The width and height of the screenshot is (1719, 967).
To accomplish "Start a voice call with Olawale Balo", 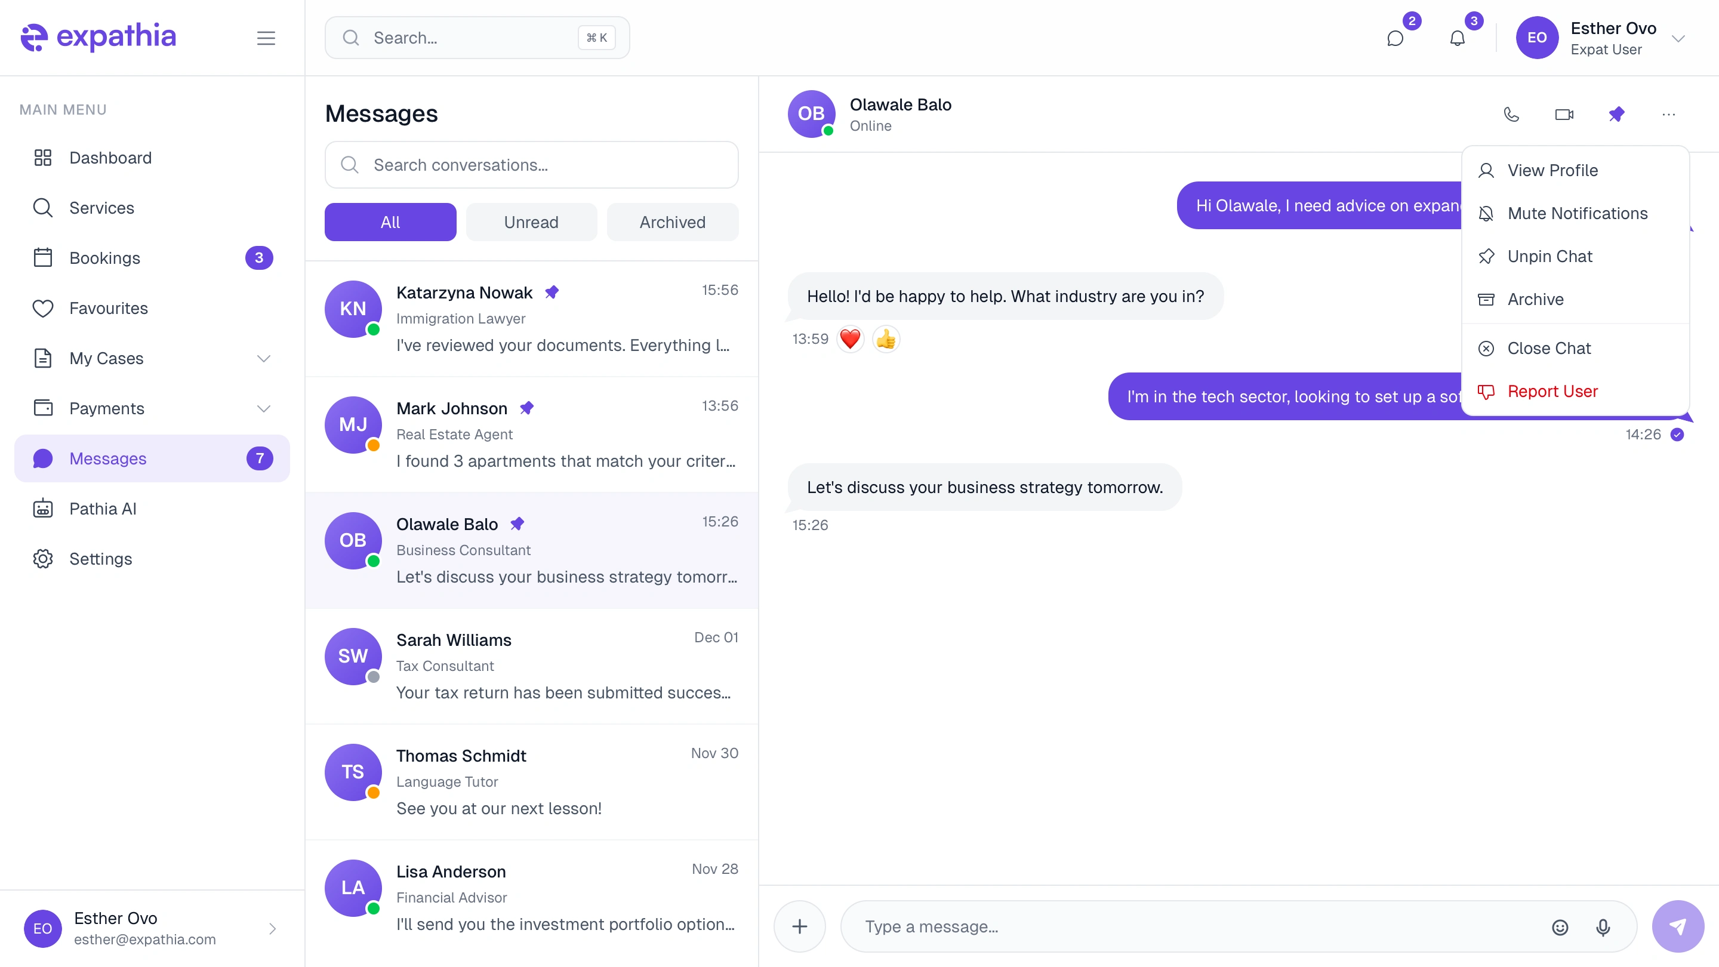I will coord(1511,115).
